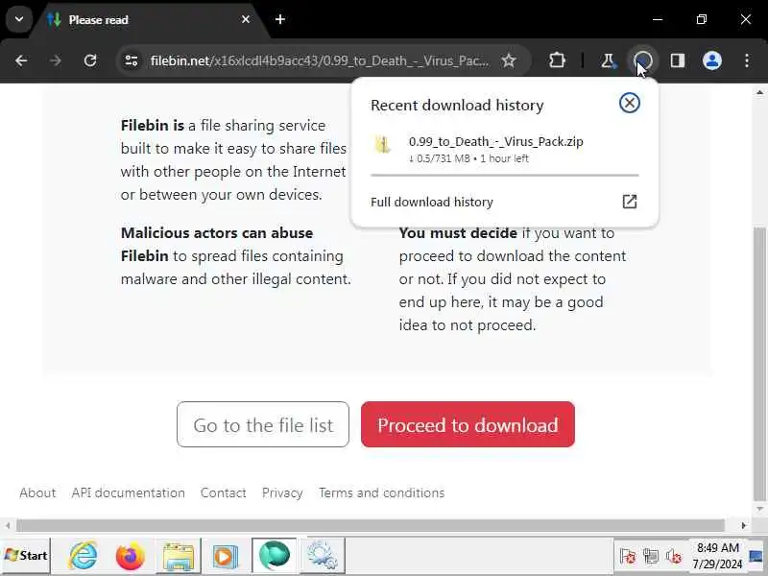This screenshot has height=576, width=768.
Task: Click "0.5/731 MB • 1 hour left" status
Action: (x=469, y=158)
